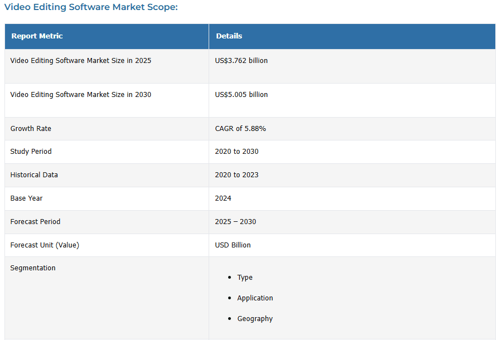This screenshot has height=340, width=502.
Task: Click the Forecast Period label
Action: pos(35,222)
